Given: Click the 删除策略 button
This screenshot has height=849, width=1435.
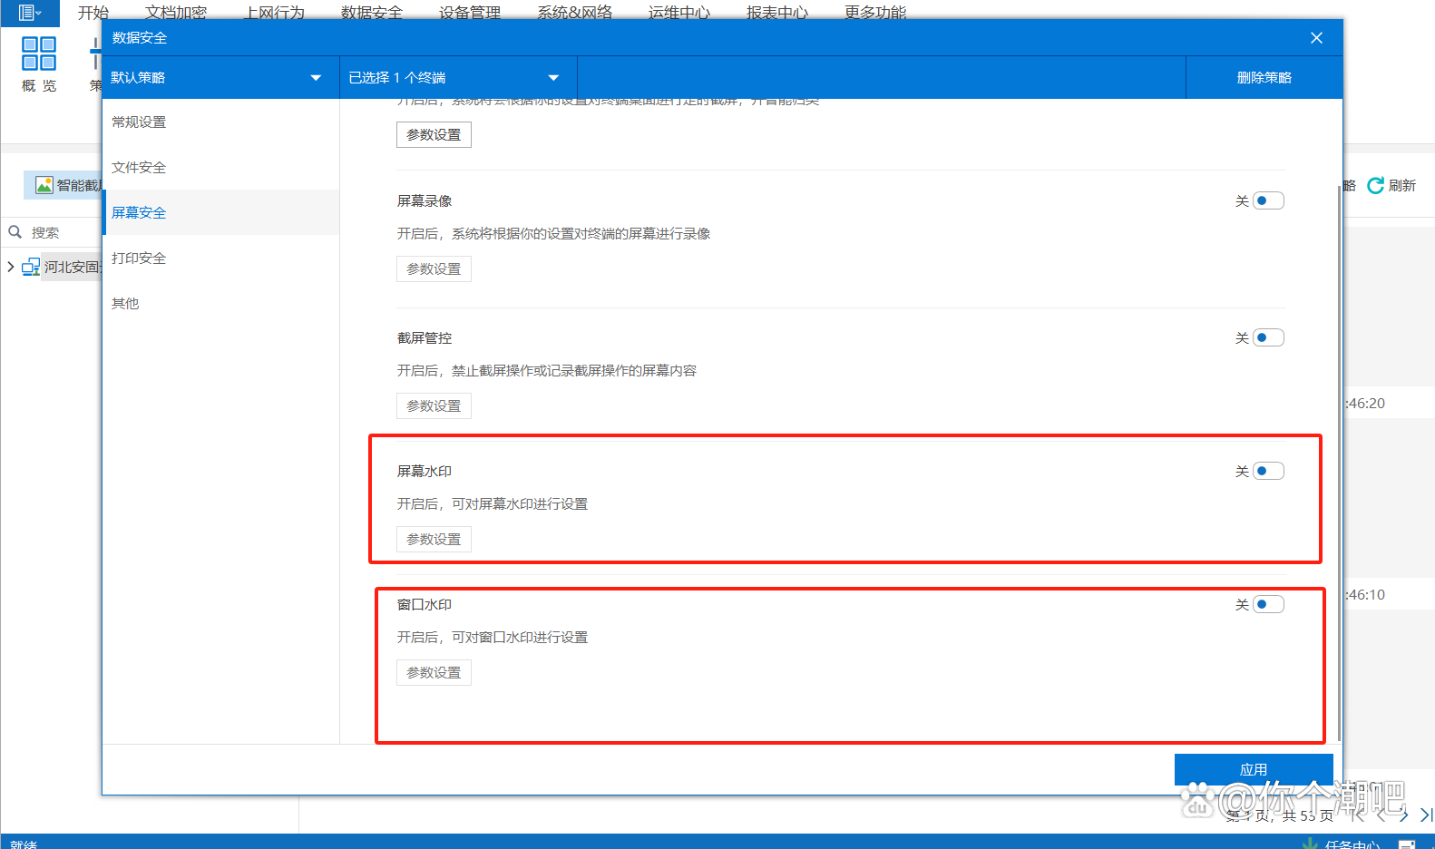Looking at the screenshot, I should pos(1264,77).
